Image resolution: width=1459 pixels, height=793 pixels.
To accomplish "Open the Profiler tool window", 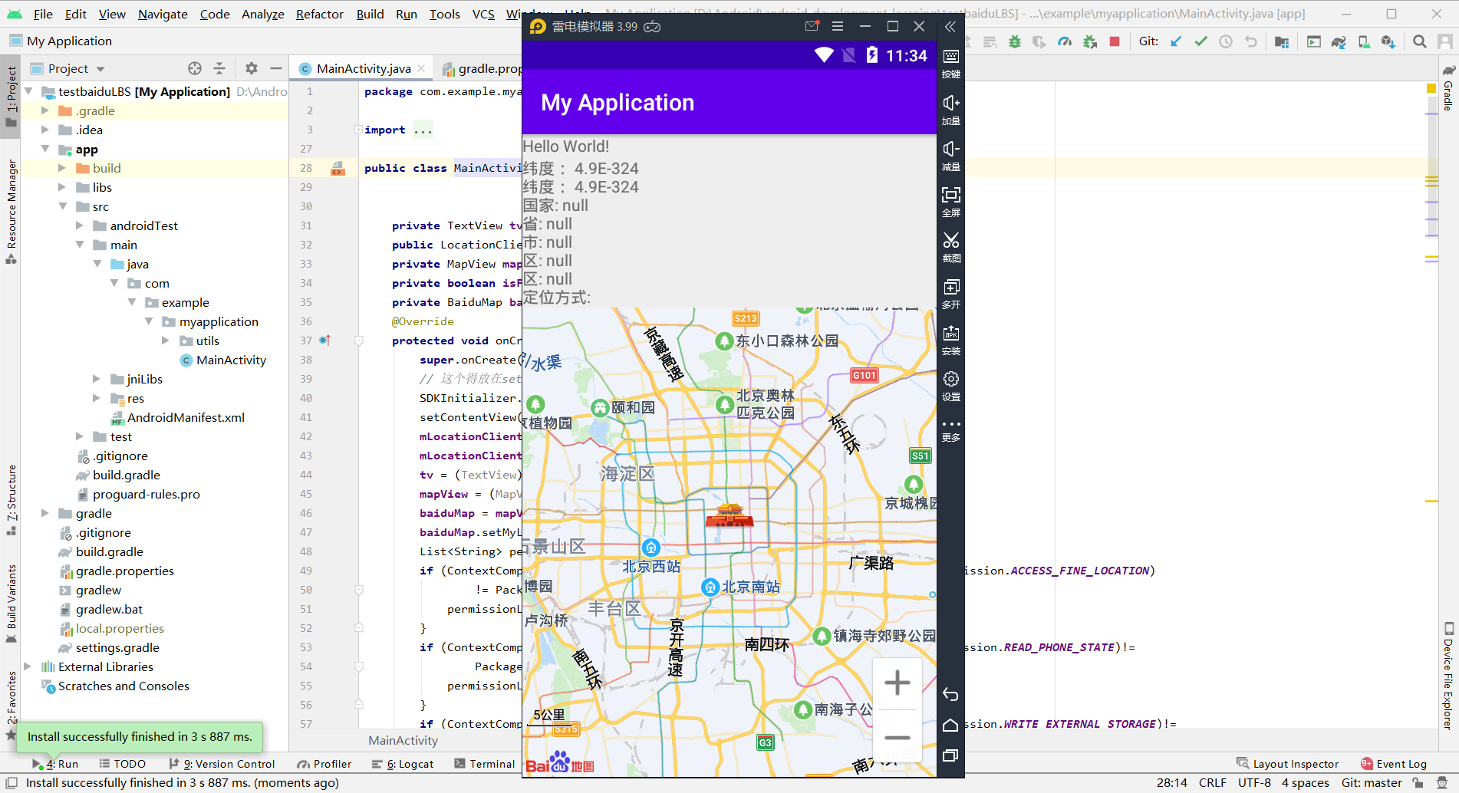I will click(324, 764).
